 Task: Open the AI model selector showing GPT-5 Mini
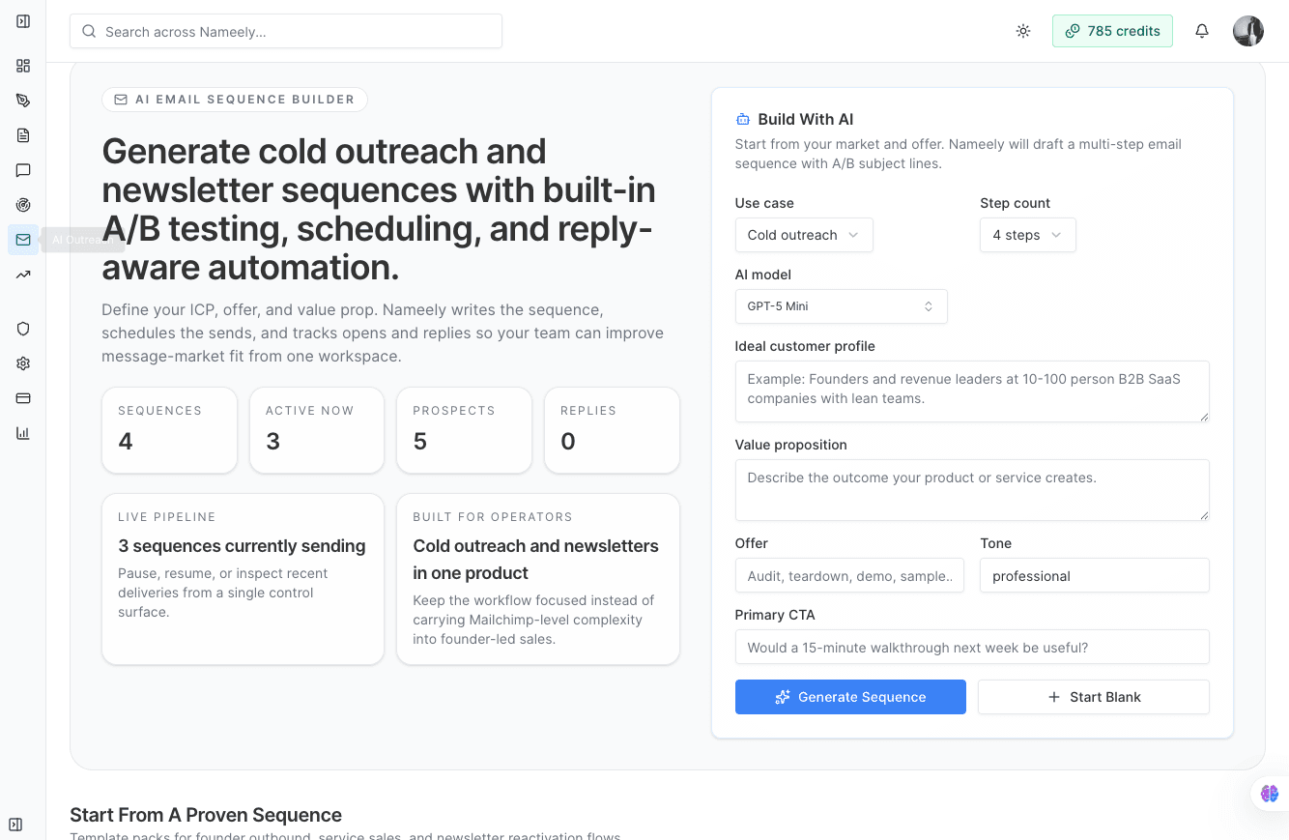841,306
